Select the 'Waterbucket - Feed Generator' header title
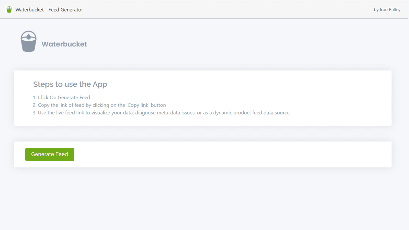The height and width of the screenshot is (230, 409). 49,10
